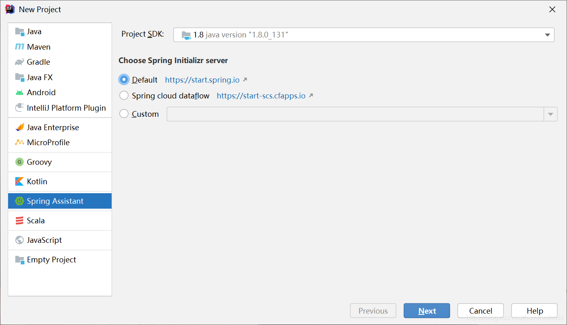Select the Default server radio button
Viewport: 567px width, 325px height.
(124, 79)
